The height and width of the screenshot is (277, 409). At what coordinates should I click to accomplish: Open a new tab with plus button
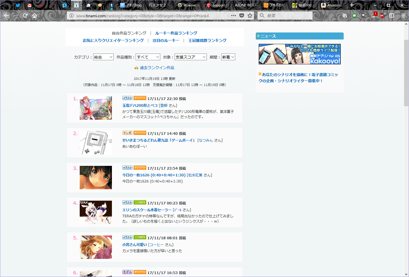pyautogui.click(x=352, y=5)
